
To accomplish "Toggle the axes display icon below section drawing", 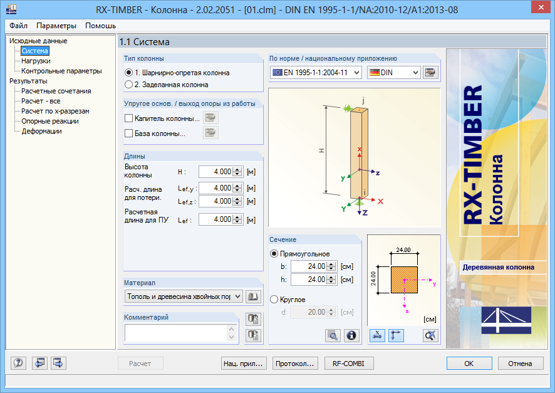I will pos(396,335).
